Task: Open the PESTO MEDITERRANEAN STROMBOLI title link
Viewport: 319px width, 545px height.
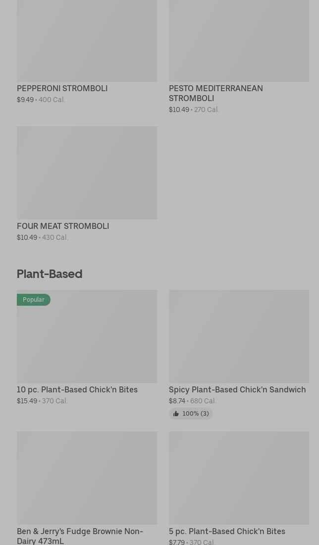Action: (215, 93)
